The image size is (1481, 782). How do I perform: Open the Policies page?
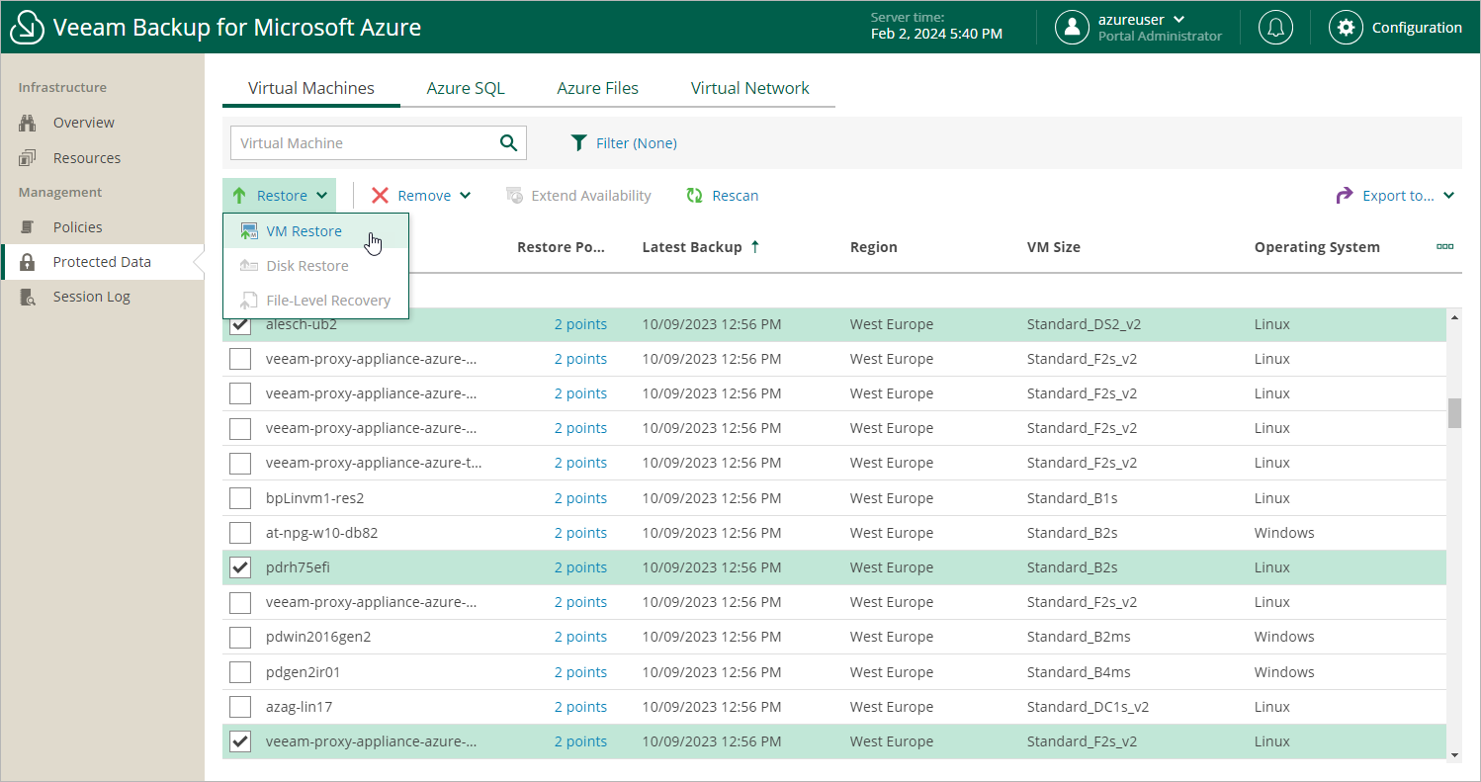[78, 227]
